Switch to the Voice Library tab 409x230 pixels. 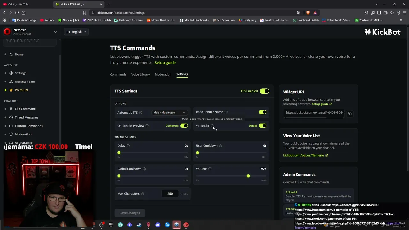pyautogui.click(x=140, y=74)
